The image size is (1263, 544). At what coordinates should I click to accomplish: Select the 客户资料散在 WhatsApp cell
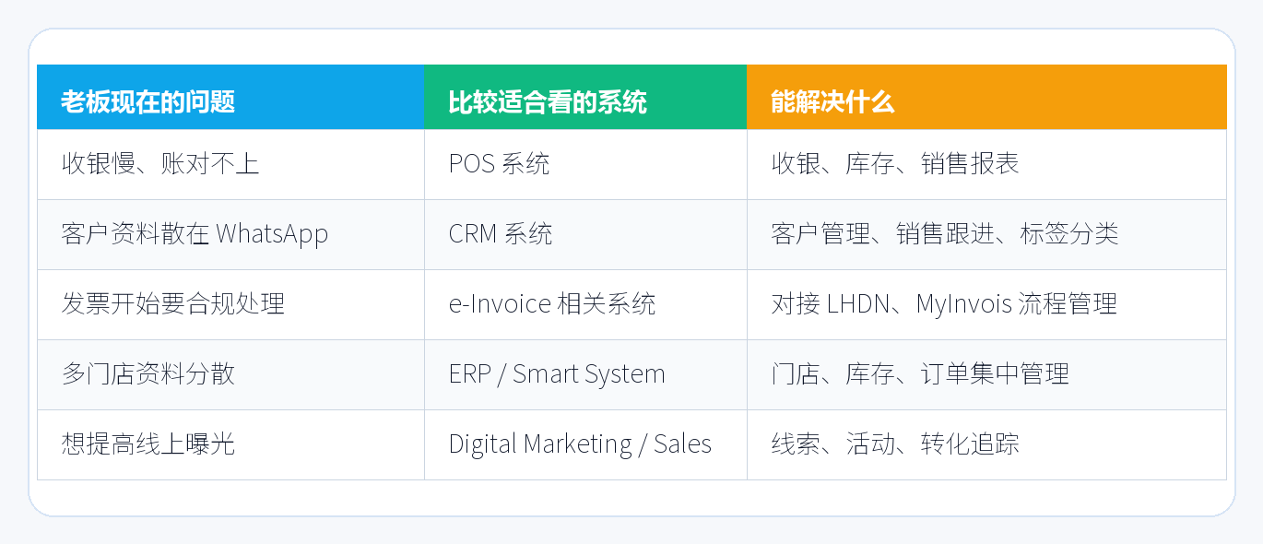click(230, 234)
